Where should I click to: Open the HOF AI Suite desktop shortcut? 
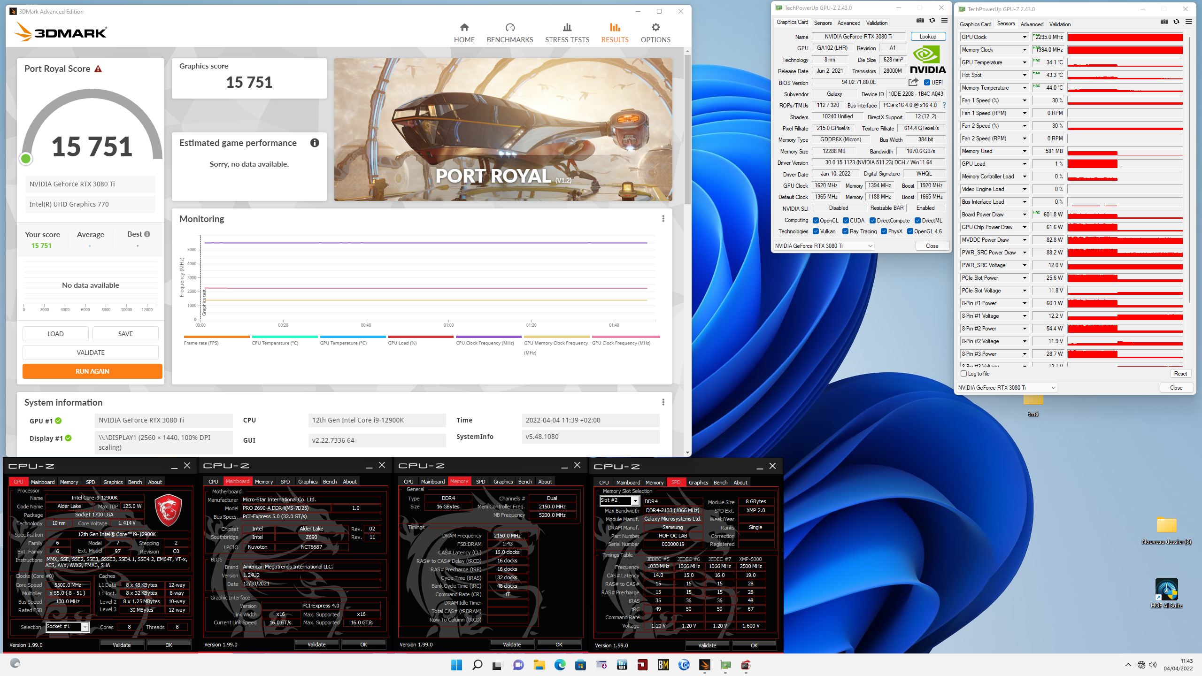[x=1167, y=593]
